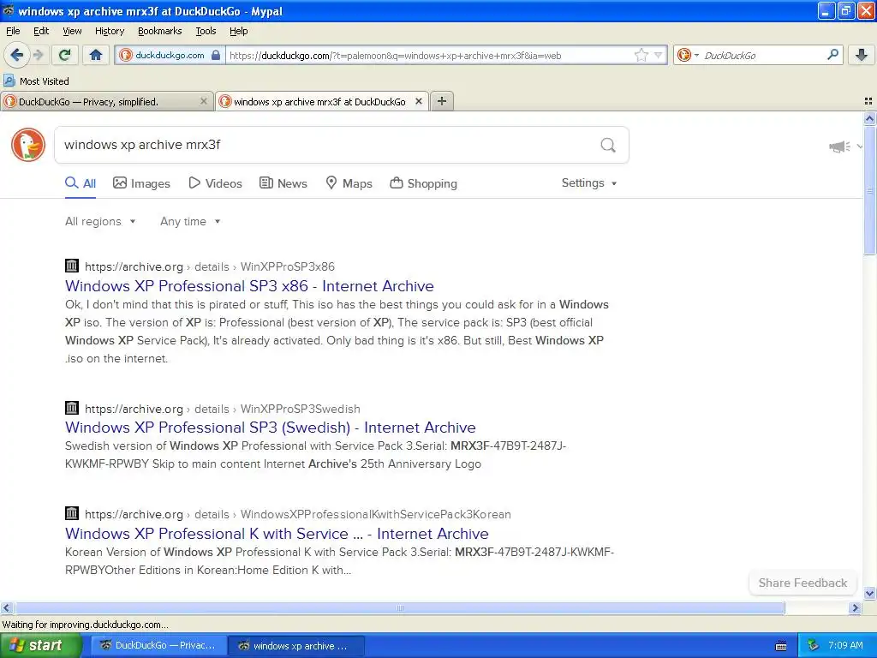Close the 'DuckDuckGo — Privacy, simplified.' tab
Screen dimensions: 877x658
204,101
